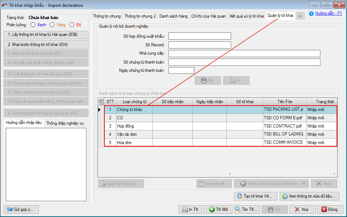
Task: Click the magnifier Tìm TK icon
Action: tap(238, 209)
